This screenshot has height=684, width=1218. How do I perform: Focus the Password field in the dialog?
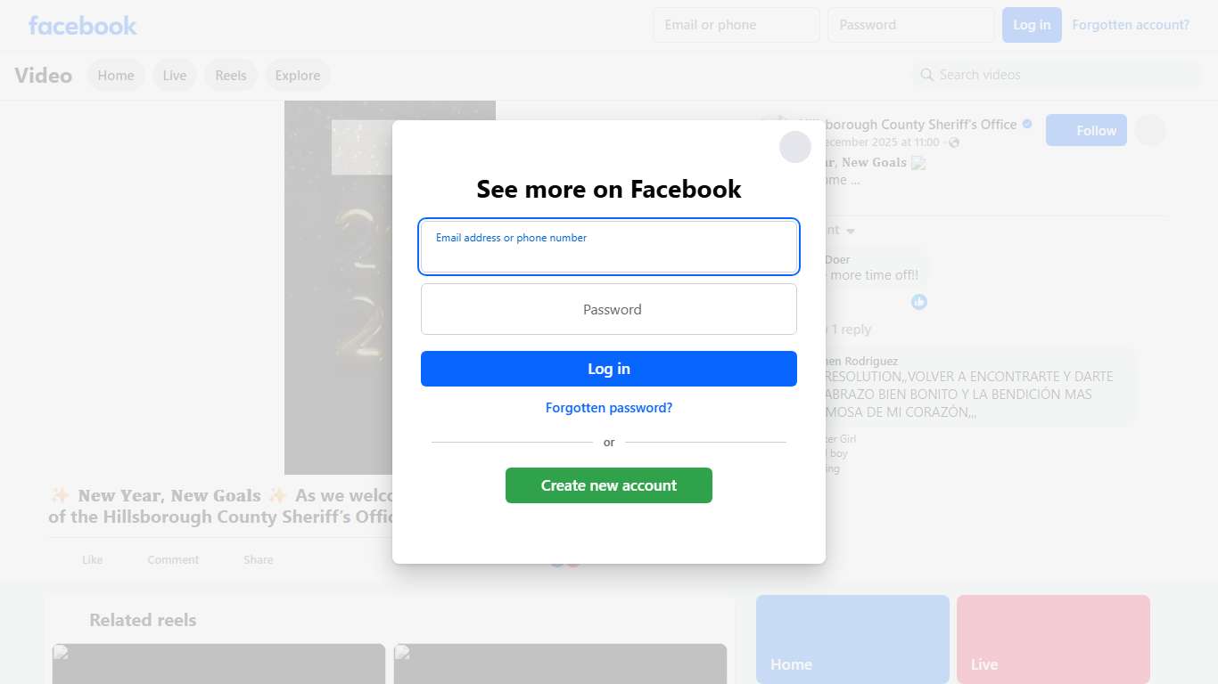click(609, 309)
